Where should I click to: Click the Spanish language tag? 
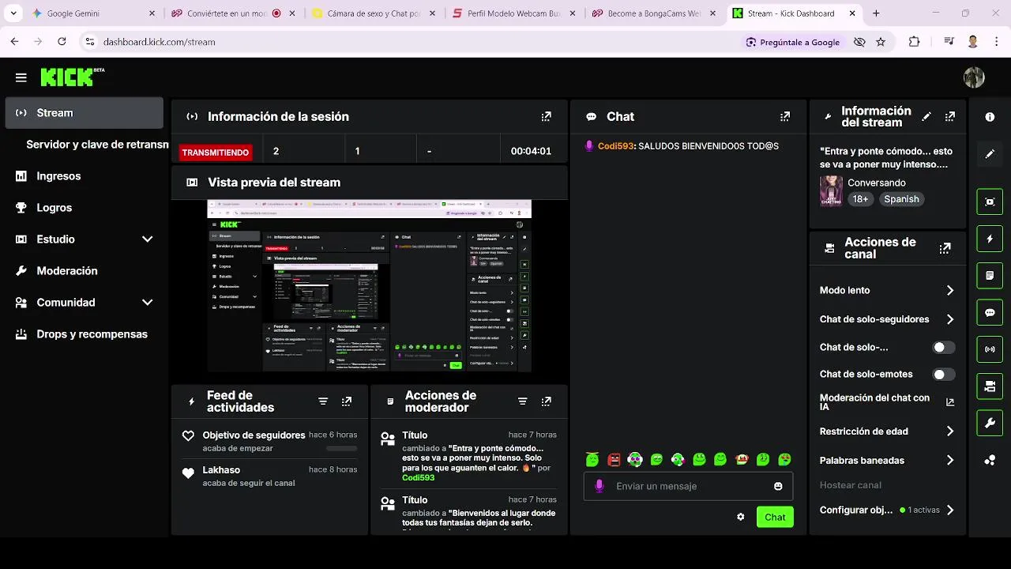click(x=901, y=199)
